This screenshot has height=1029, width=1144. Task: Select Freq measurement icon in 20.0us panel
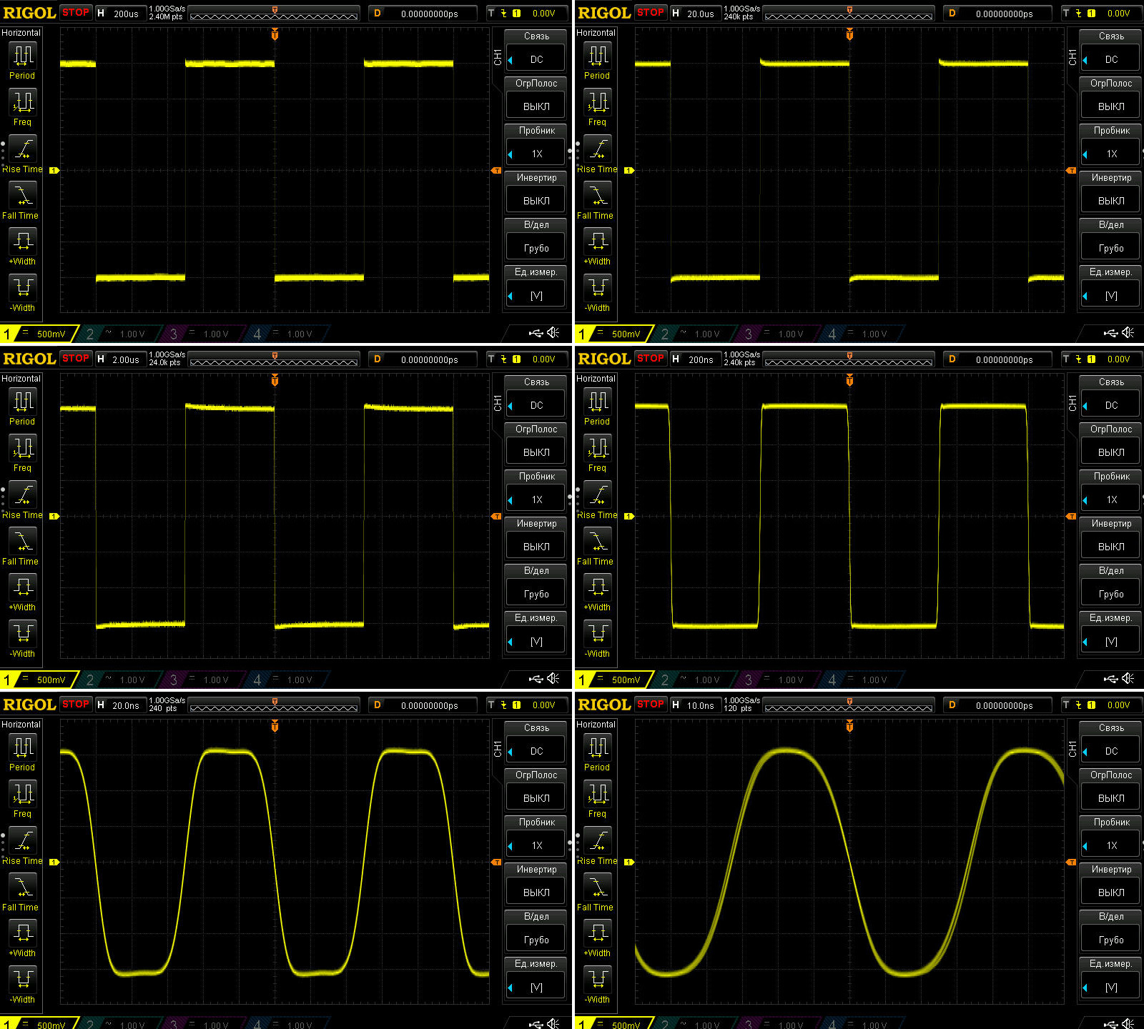point(598,102)
